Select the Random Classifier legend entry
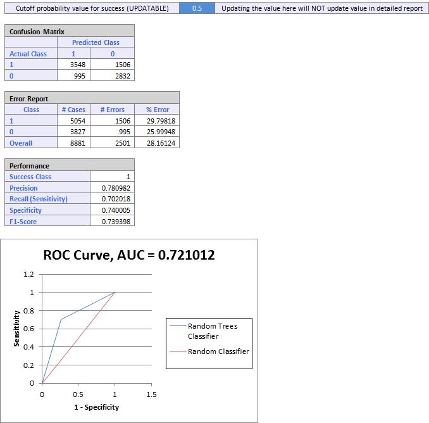 [218, 351]
